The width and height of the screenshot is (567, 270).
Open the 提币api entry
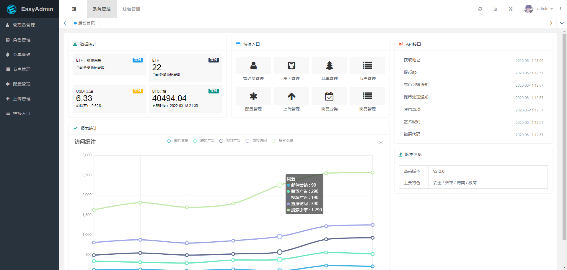410,73
